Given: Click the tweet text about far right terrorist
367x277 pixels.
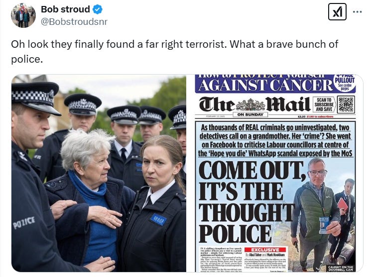Looking at the screenshot, I should pyautogui.click(x=175, y=51).
